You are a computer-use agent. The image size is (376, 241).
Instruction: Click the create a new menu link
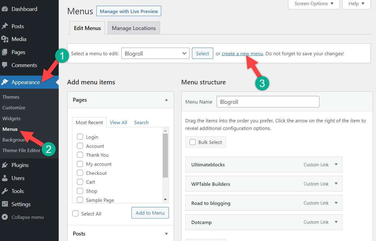242,53
